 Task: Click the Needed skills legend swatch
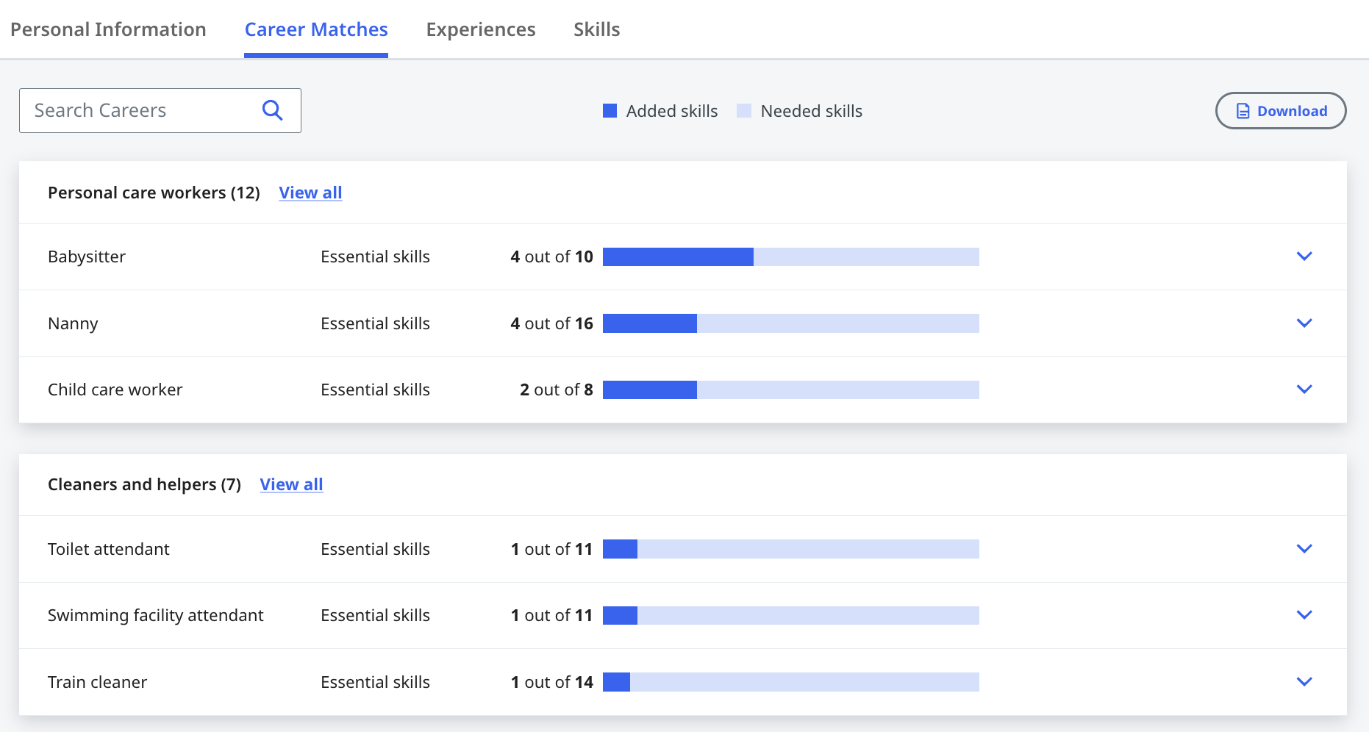(744, 111)
